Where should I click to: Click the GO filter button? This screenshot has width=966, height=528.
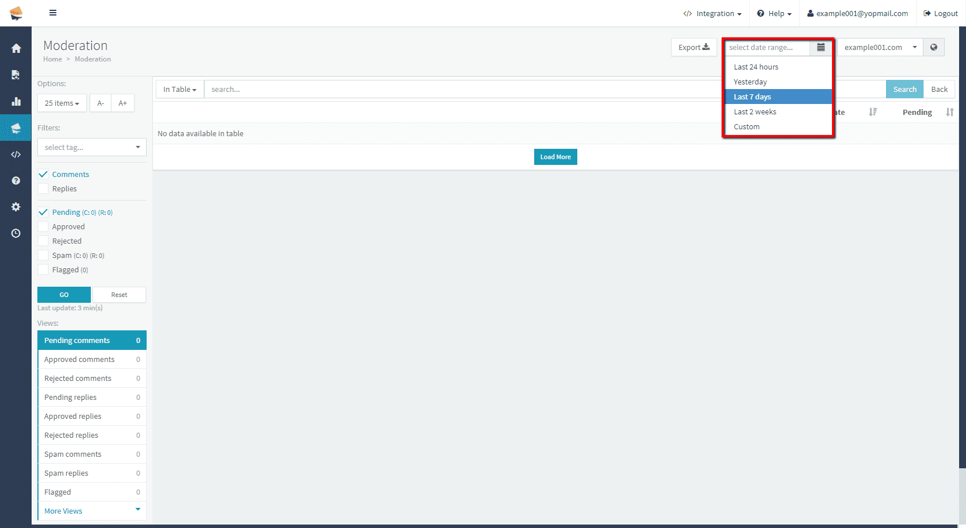64,295
